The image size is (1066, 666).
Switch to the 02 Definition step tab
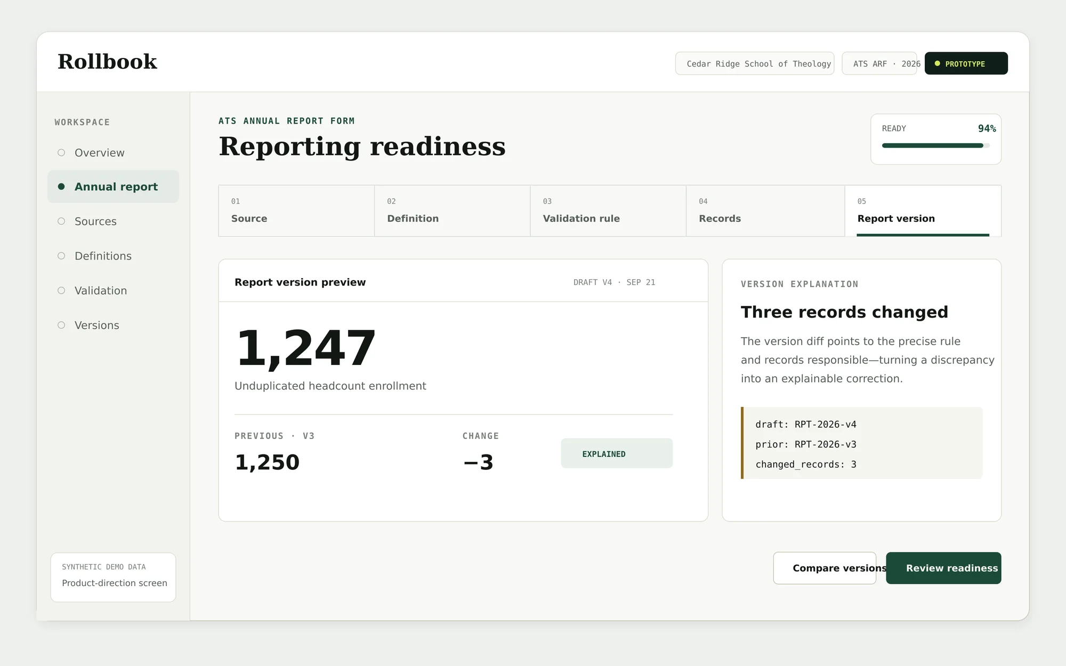click(x=452, y=211)
